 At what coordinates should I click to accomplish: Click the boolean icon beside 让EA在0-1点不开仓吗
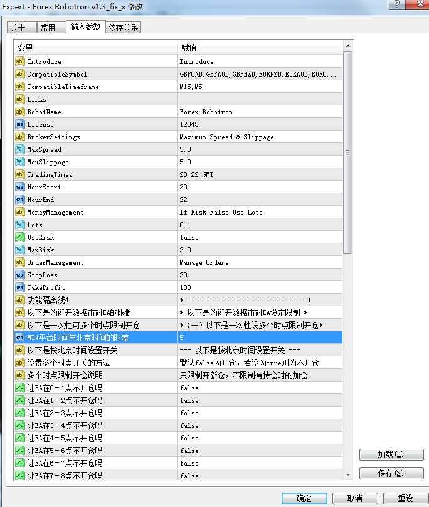pyautogui.click(x=19, y=388)
